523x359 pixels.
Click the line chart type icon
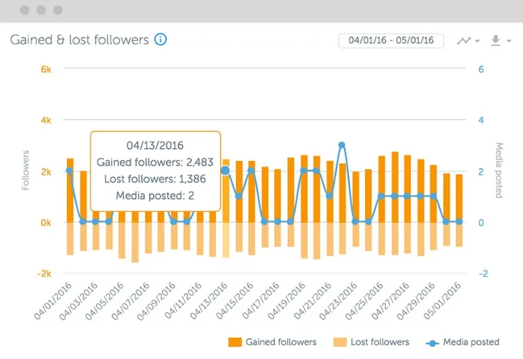click(x=464, y=40)
